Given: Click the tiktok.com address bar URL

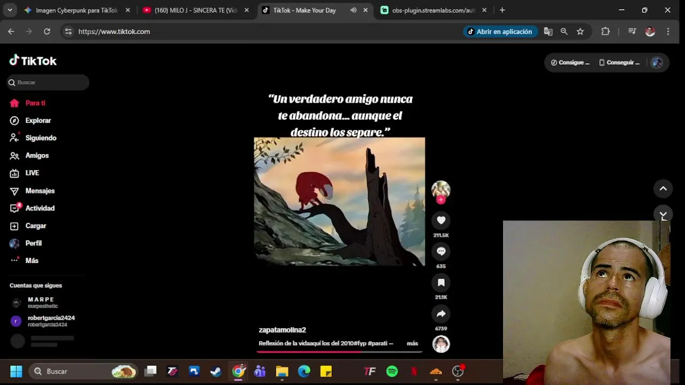Looking at the screenshot, I should [x=114, y=32].
